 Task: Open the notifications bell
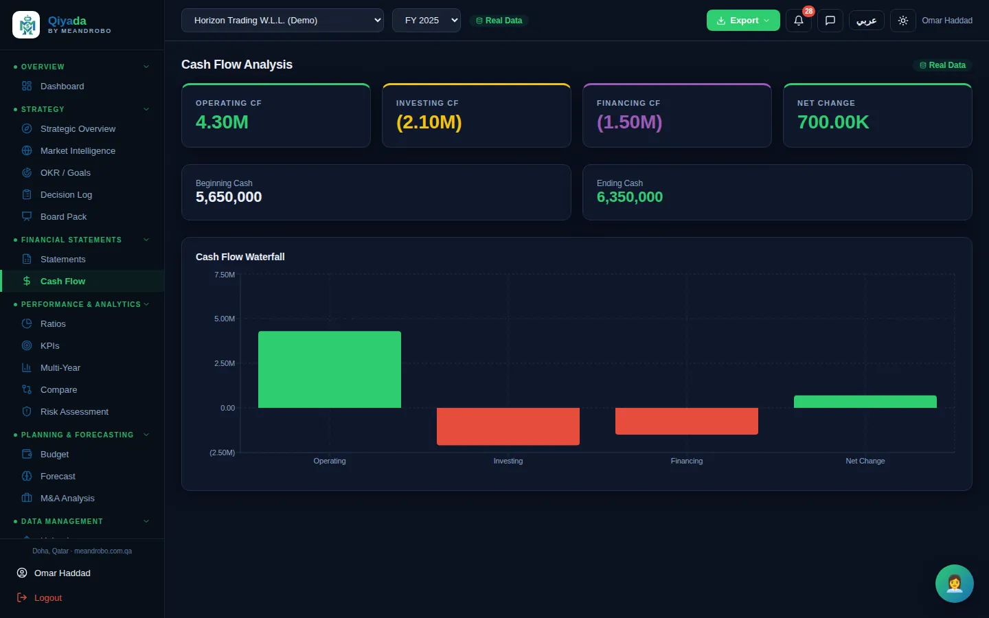[x=799, y=21]
